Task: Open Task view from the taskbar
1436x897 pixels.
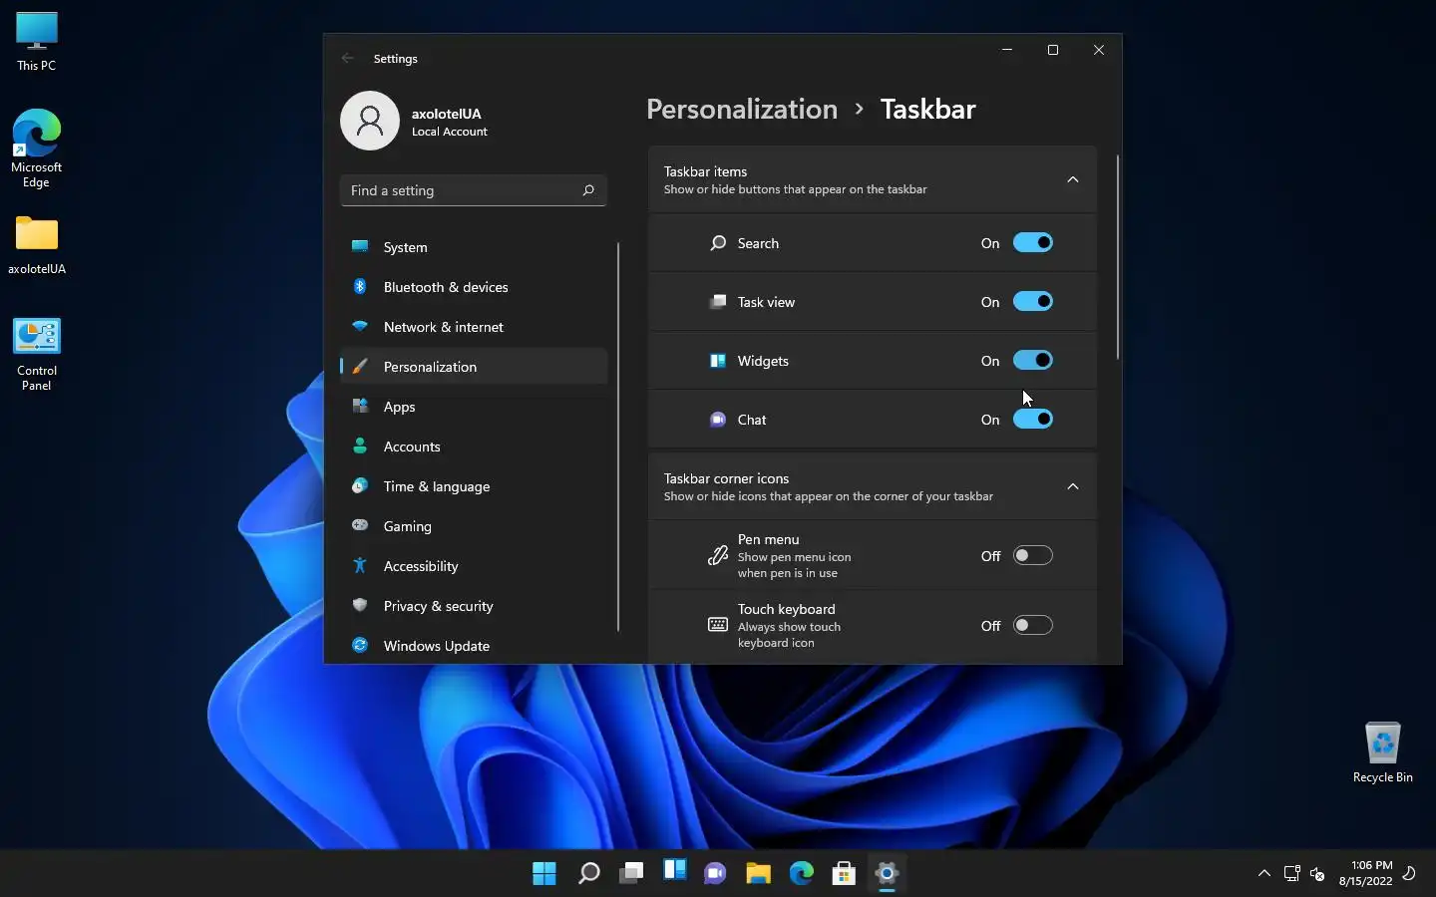Action: [x=631, y=873]
